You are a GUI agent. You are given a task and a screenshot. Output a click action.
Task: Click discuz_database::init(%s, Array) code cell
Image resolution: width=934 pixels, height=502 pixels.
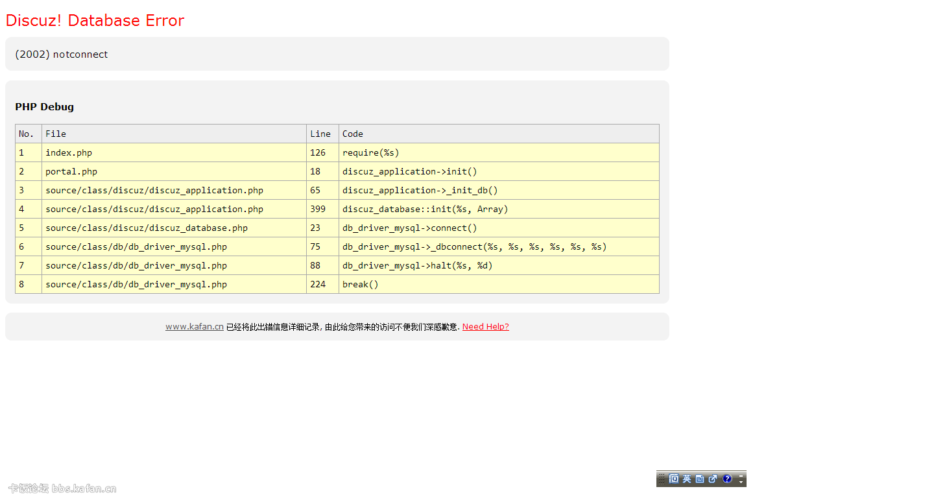[x=499, y=209]
